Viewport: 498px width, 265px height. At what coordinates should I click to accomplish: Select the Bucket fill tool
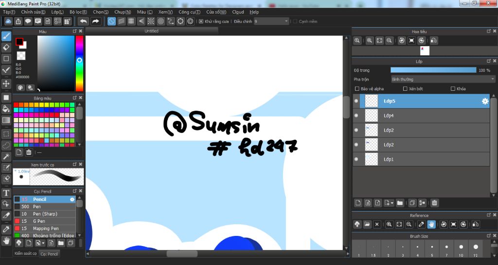click(x=6, y=109)
